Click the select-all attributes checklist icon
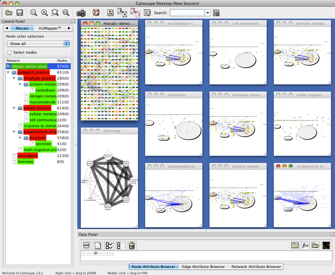This screenshot has height=275, width=335. [109, 245]
